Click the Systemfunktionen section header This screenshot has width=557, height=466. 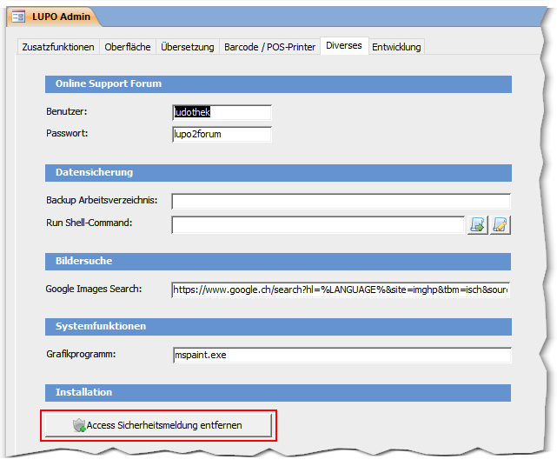point(278,327)
